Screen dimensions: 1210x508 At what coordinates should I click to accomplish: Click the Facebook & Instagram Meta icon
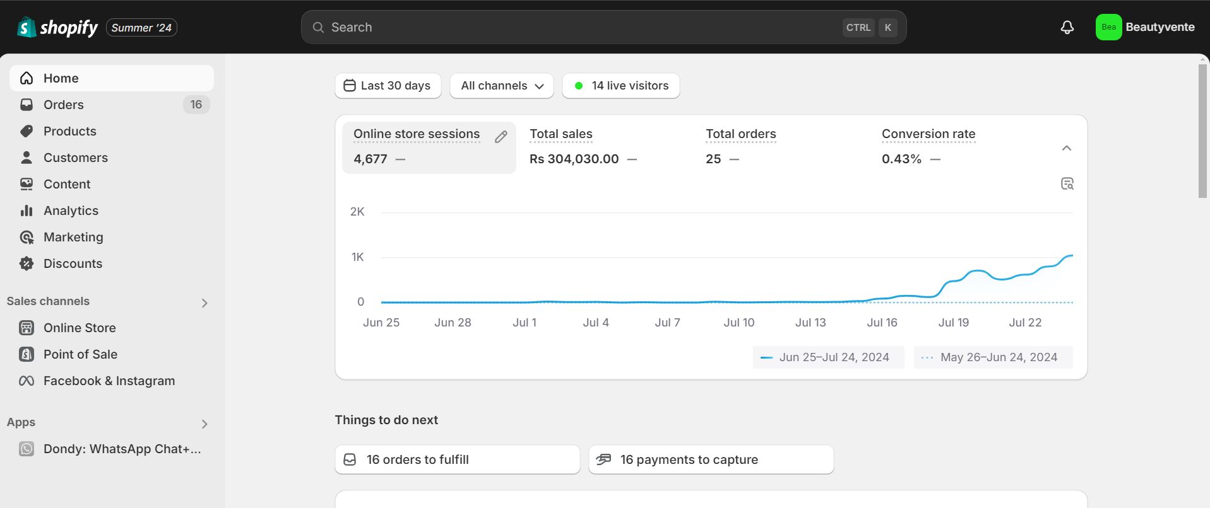pyautogui.click(x=27, y=381)
